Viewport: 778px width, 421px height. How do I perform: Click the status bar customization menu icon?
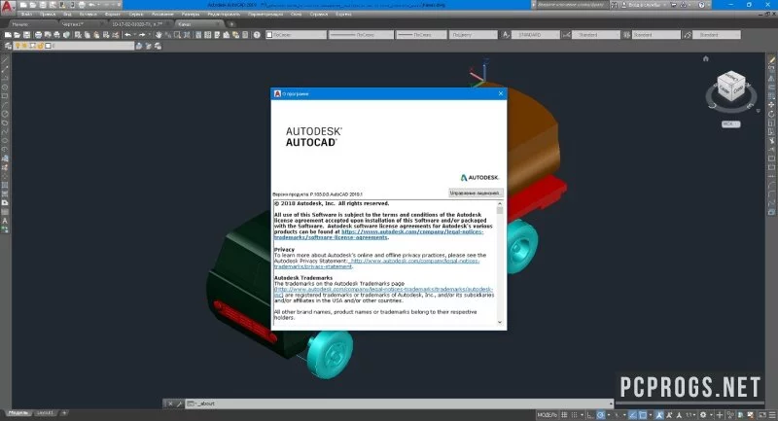(771, 415)
